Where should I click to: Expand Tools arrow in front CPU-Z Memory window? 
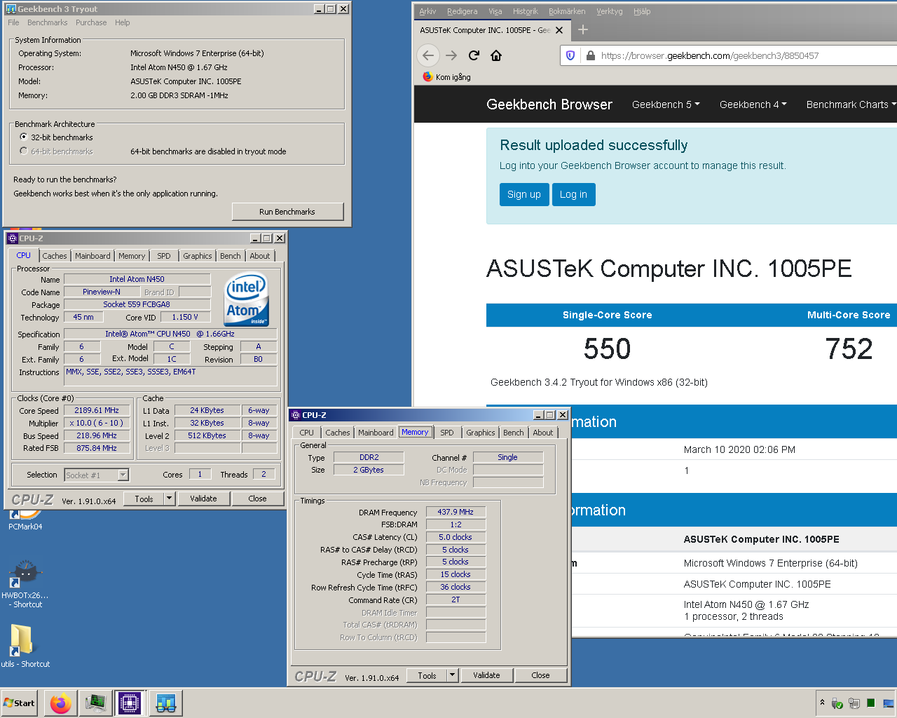(x=452, y=675)
